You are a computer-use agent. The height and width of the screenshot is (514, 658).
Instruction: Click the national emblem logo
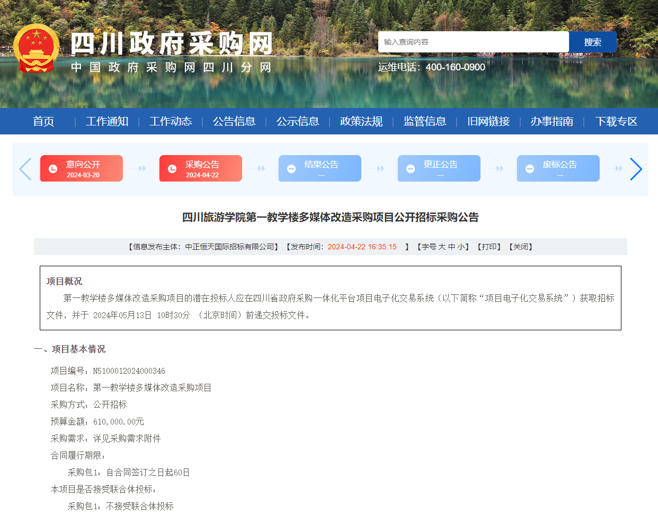point(37,49)
